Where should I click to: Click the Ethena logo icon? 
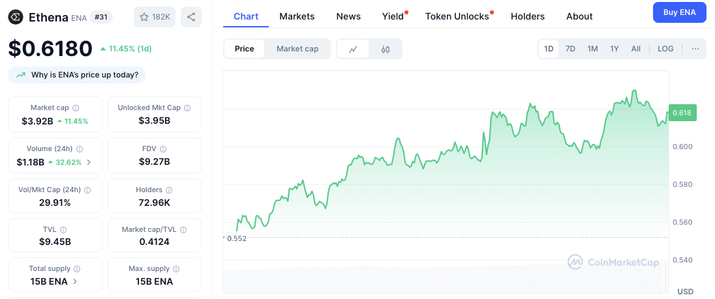[x=16, y=17]
